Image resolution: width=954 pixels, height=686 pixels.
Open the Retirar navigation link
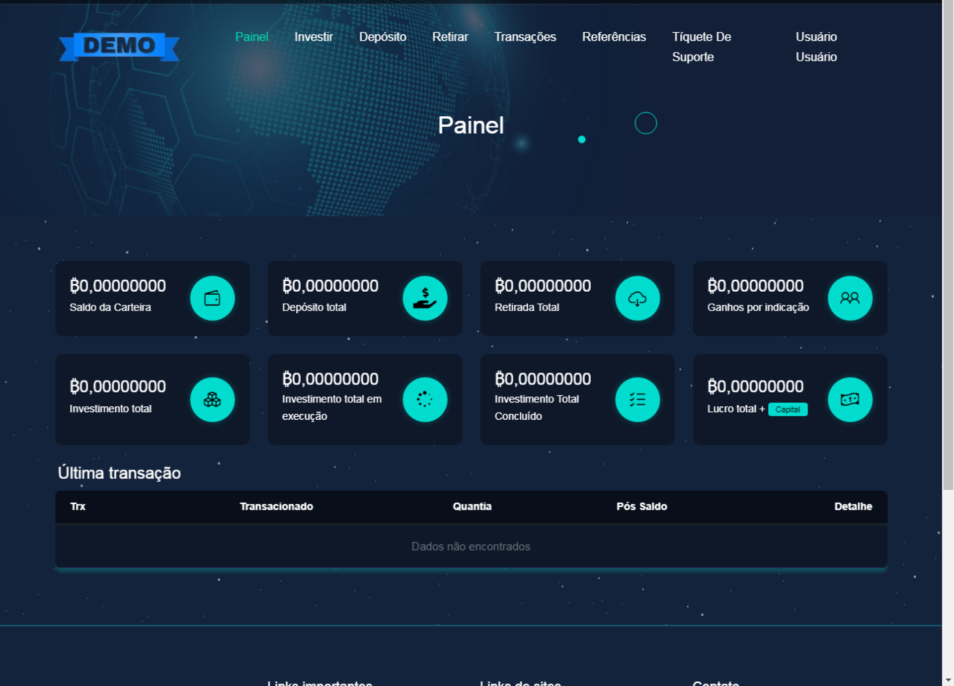[x=450, y=37]
